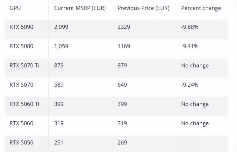The width and height of the screenshot is (237, 152).
Task: Select the RTX 5090 row label
Action: click(21, 27)
